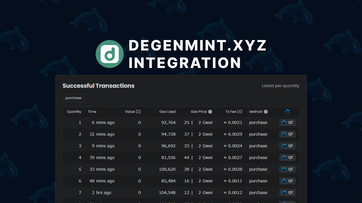Click the ≈ 0.0024 tx fee value
The width and height of the screenshot is (362, 203).
[233, 146]
